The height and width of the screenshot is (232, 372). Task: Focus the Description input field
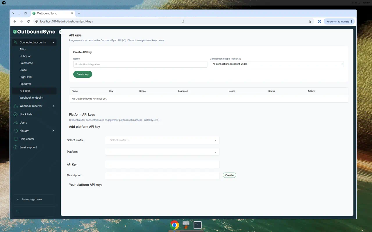[x=162, y=175]
